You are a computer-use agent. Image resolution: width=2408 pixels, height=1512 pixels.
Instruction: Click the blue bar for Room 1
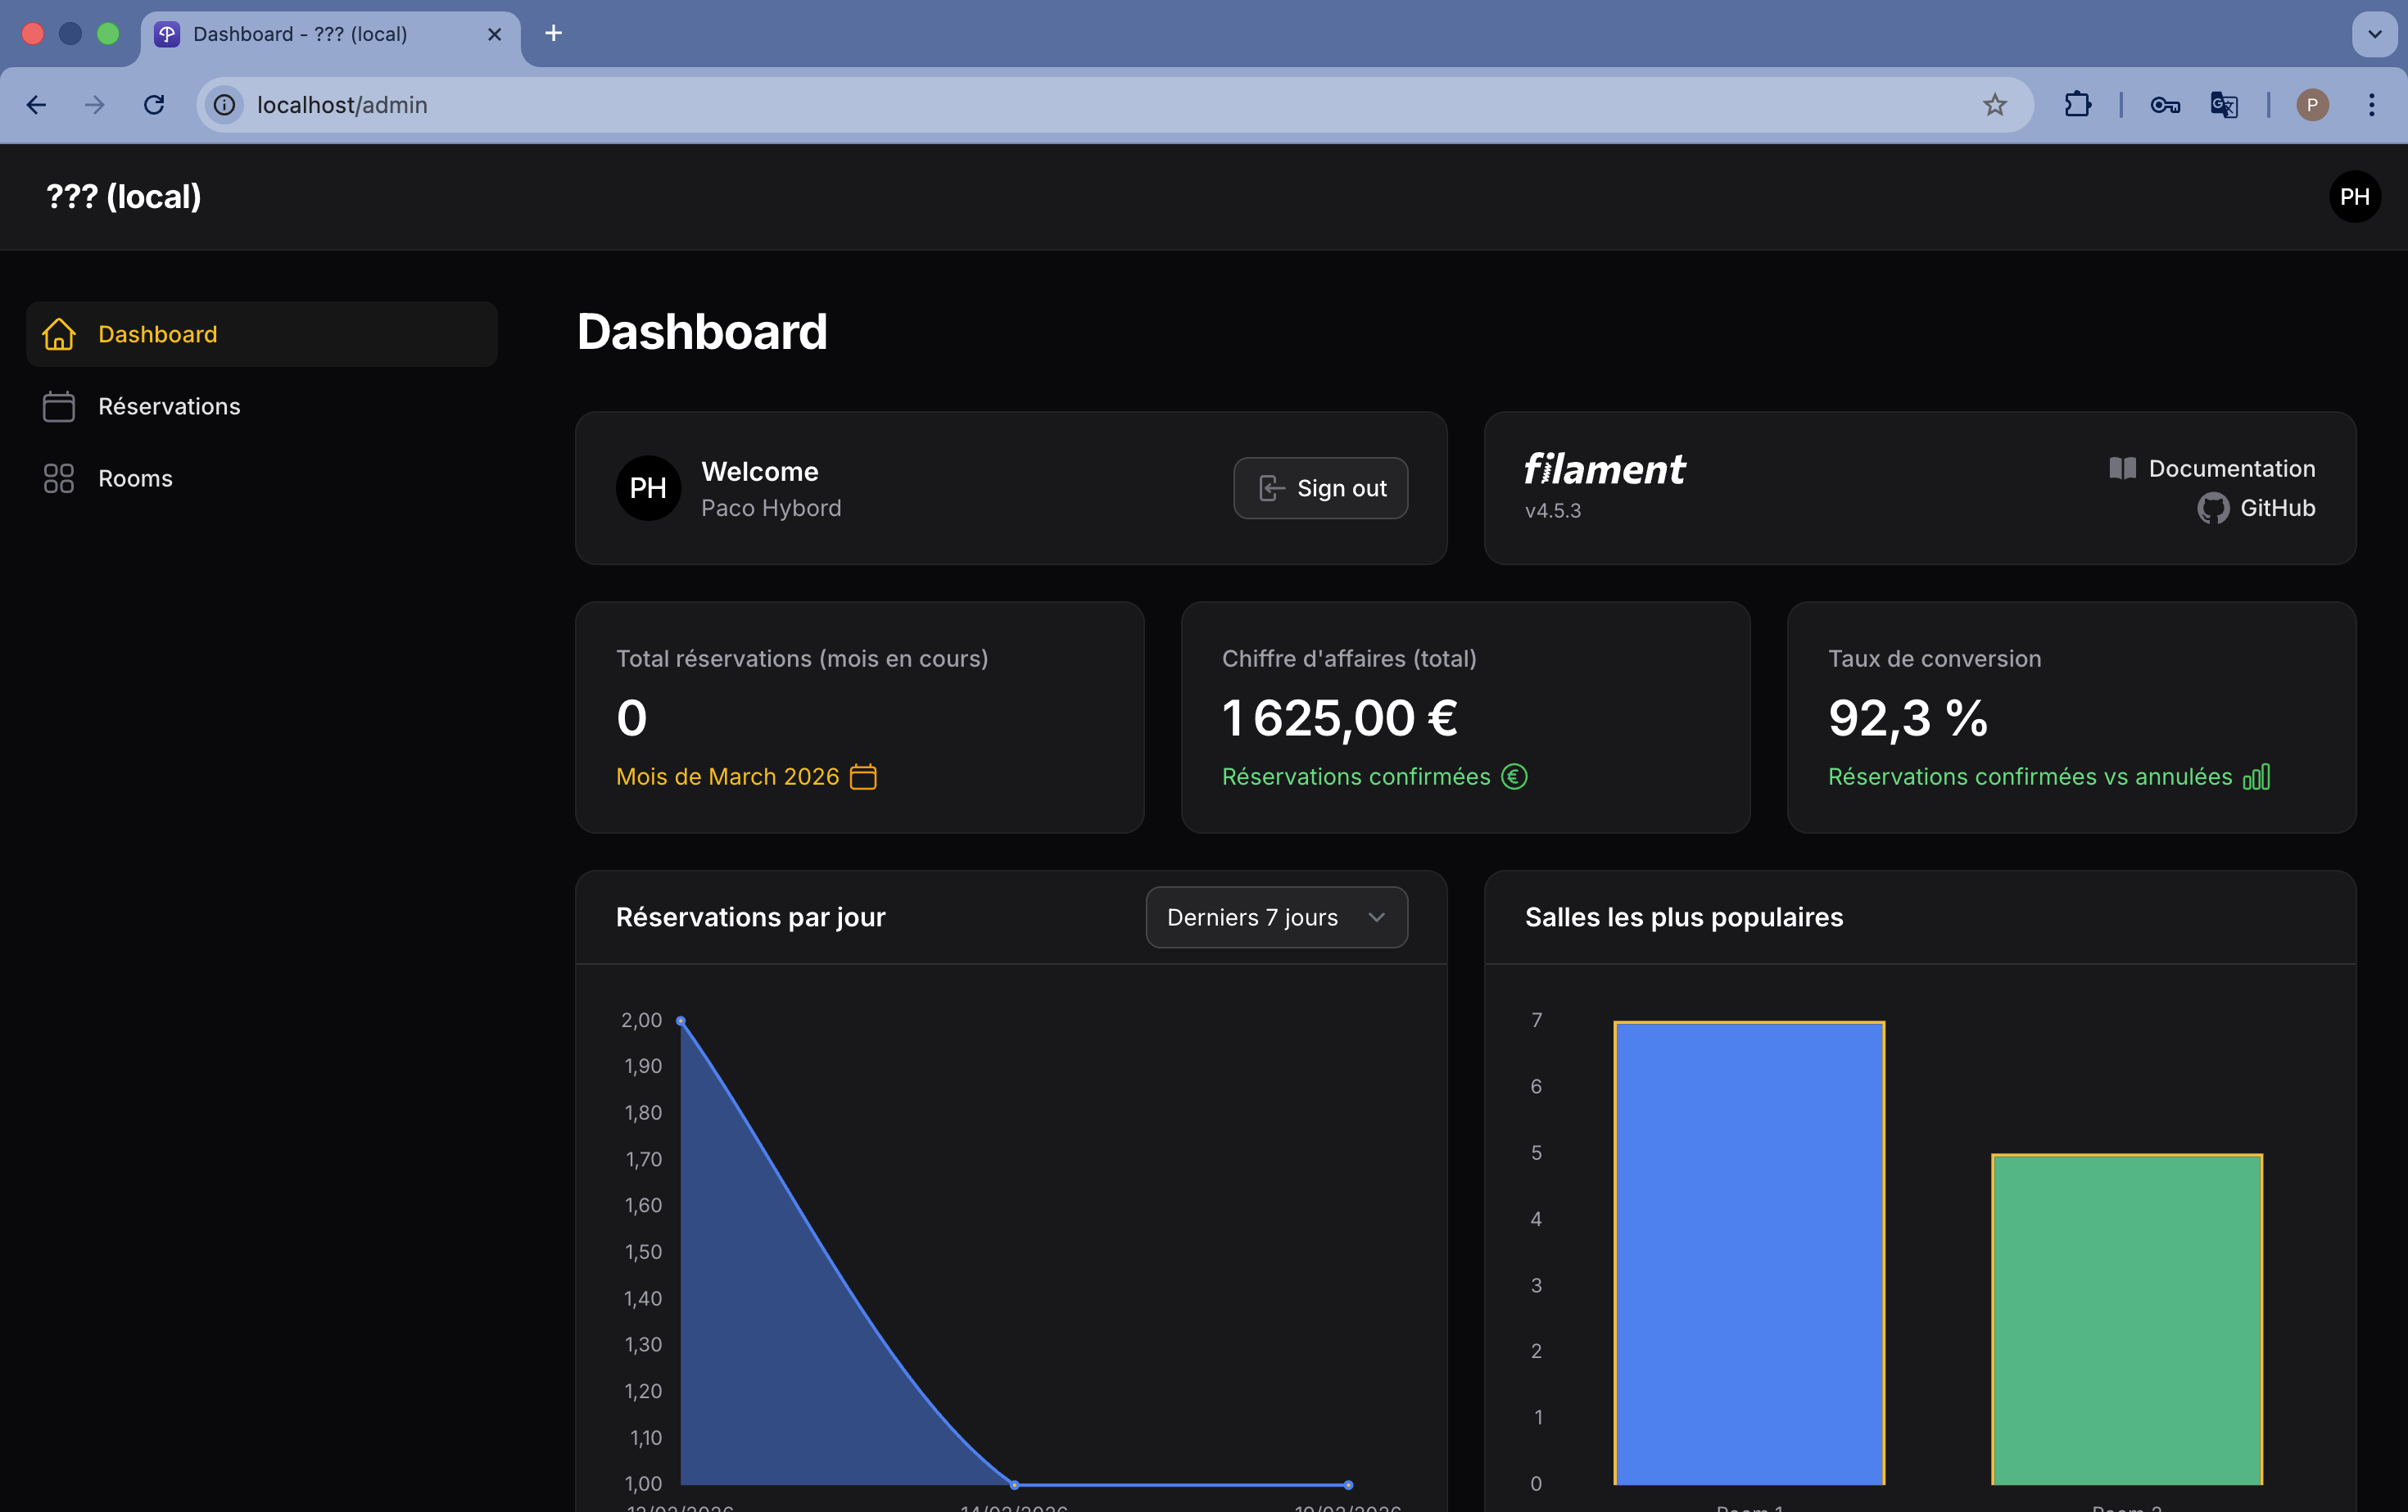pyautogui.click(x=1748, y=1250)
